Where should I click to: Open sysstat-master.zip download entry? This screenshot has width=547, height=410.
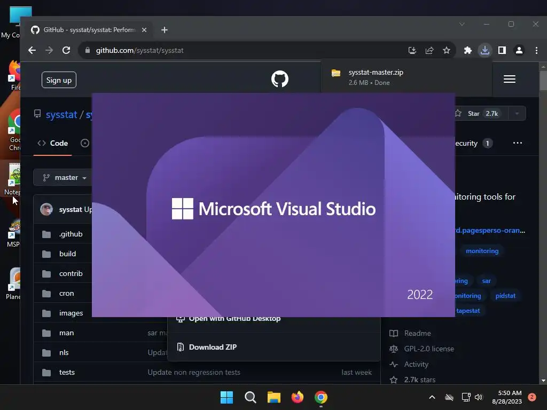click(x=407, y=77)
